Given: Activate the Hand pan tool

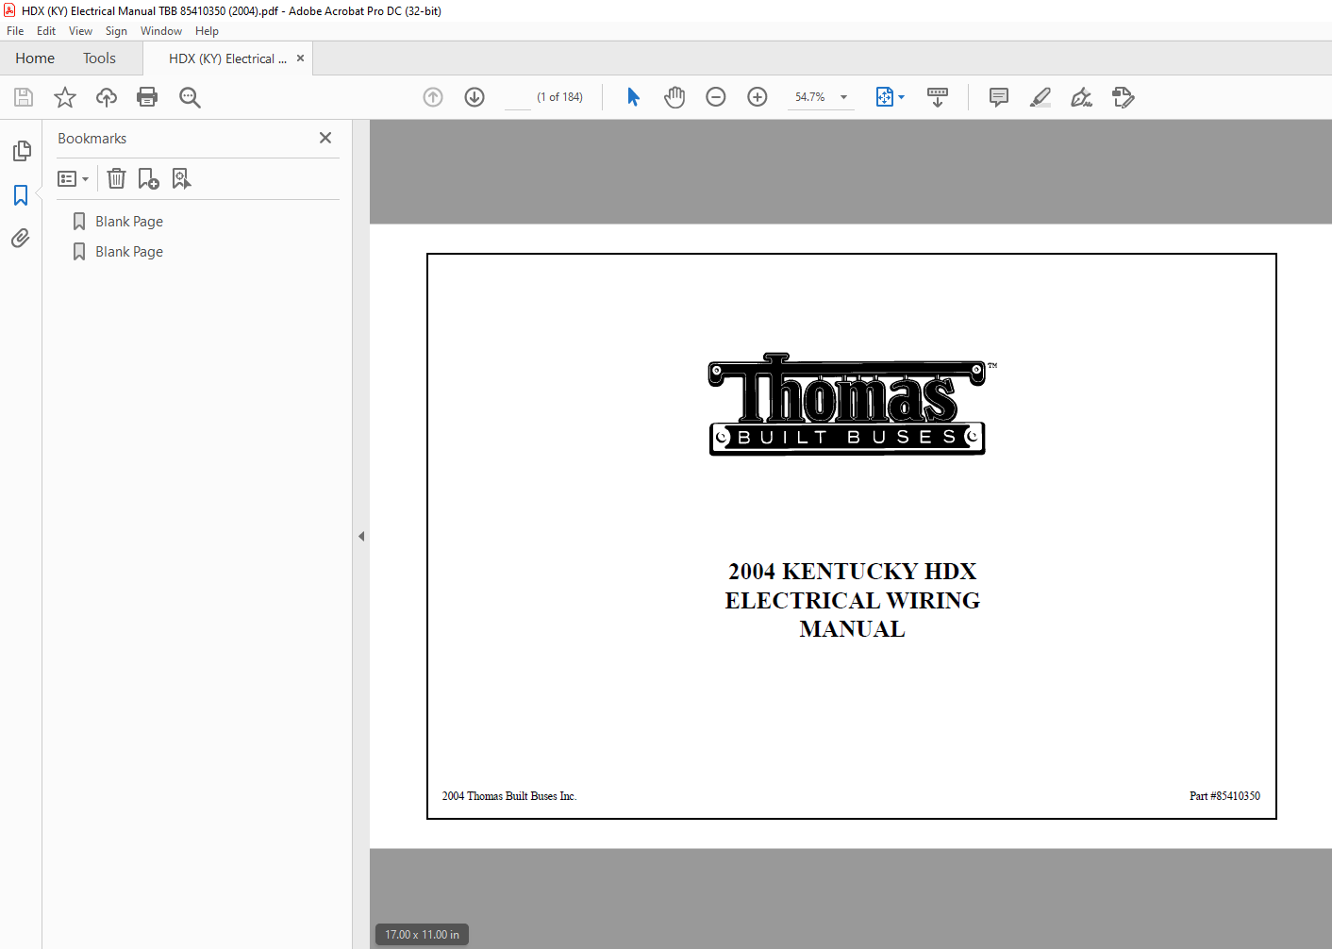Looking at the screenshot, I should coord(674,97).
